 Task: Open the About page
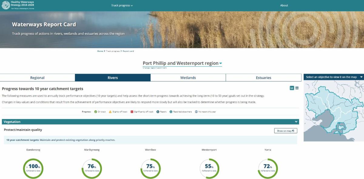click(284, 5)
